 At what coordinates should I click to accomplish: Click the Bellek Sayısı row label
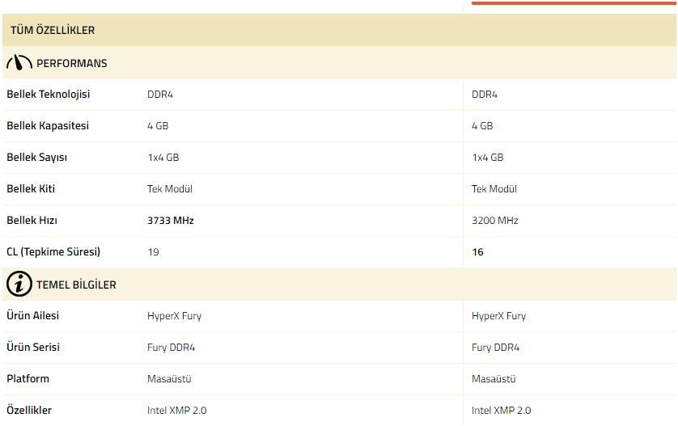[36, 158]
